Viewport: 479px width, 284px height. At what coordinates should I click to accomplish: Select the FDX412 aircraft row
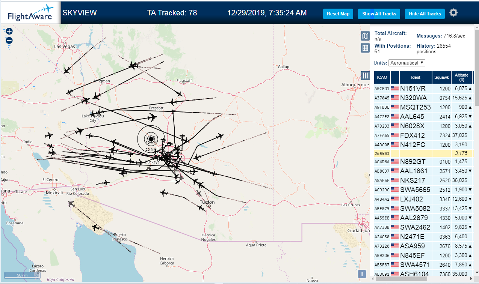423,135
